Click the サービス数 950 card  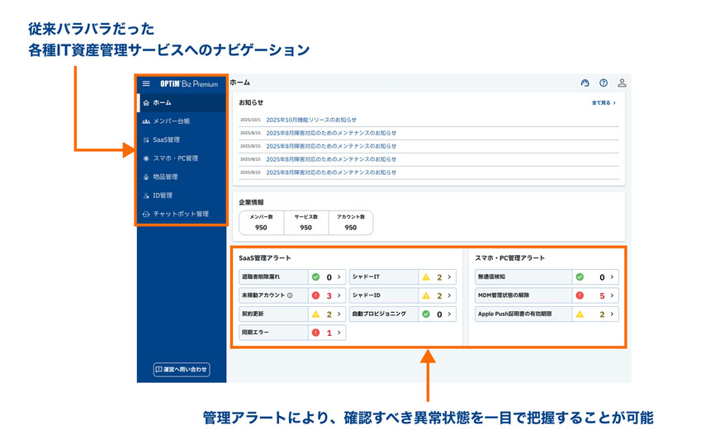306,222
